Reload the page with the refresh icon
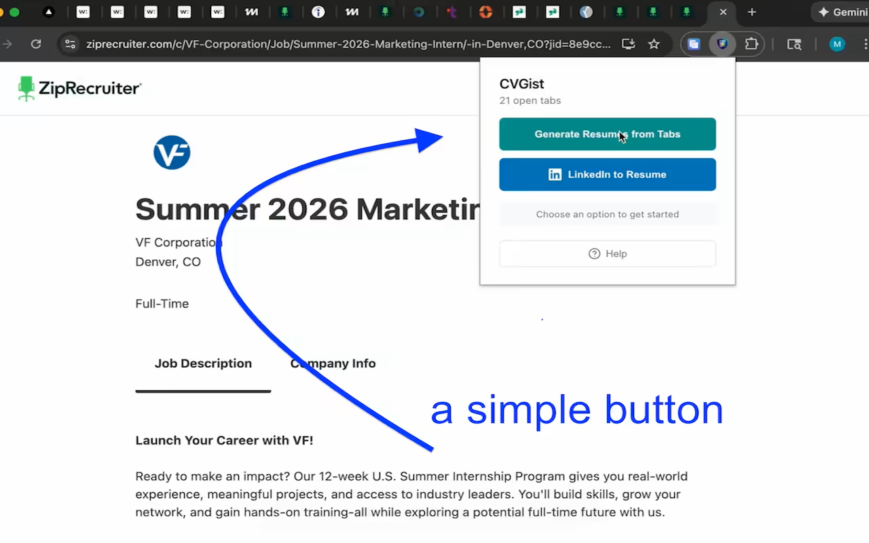 [x=36, y=43]
